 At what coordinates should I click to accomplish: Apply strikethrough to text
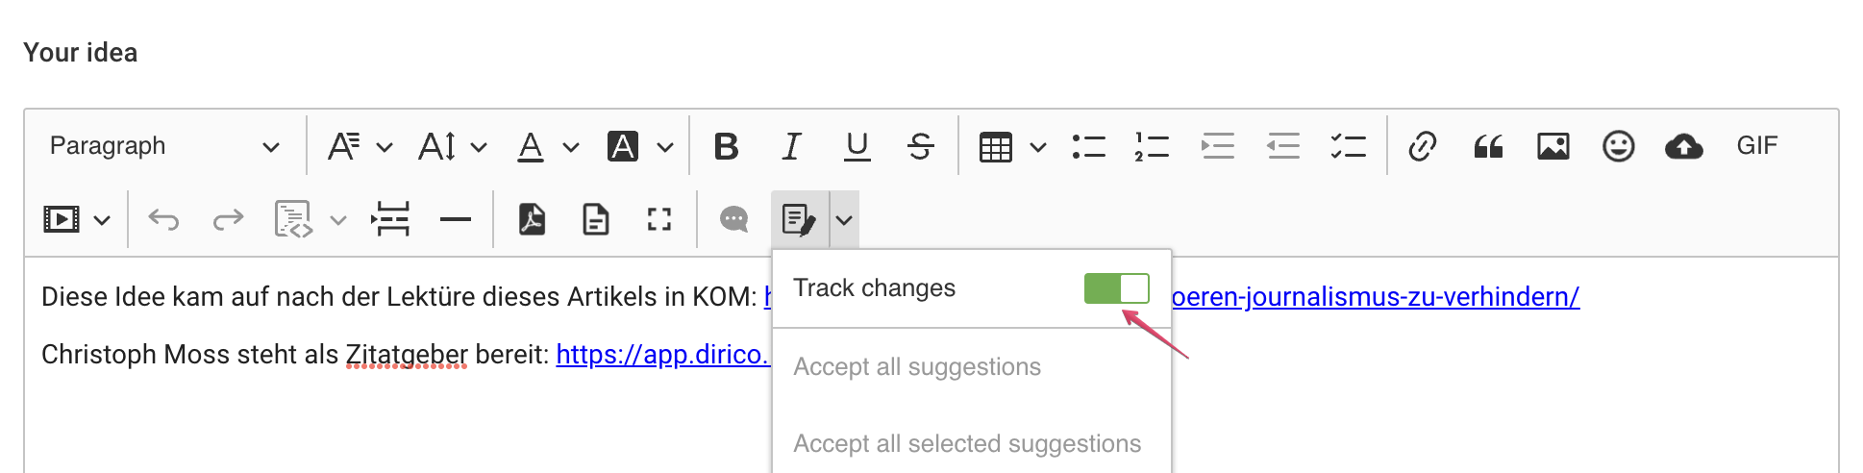point(920,146)
